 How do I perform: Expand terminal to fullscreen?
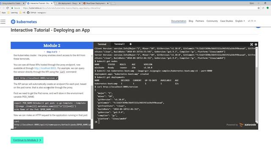click(x=252, y=44)
